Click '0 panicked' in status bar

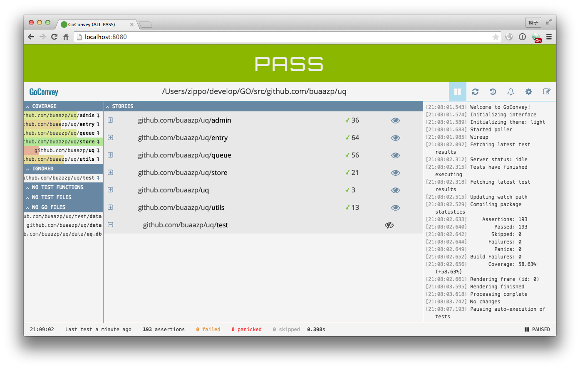[x=246, y=330]
